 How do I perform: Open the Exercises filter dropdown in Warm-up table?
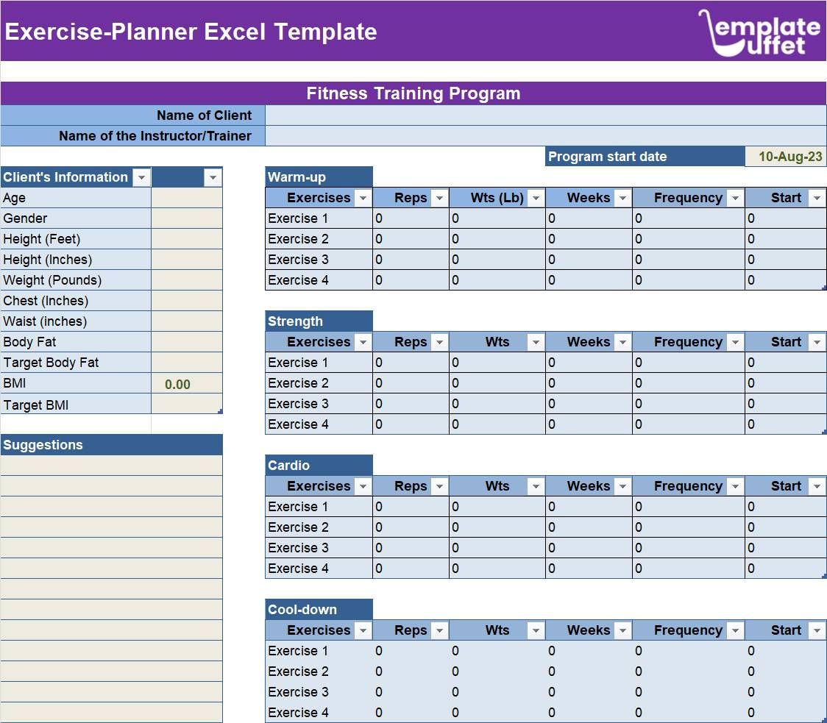[363, 197]
